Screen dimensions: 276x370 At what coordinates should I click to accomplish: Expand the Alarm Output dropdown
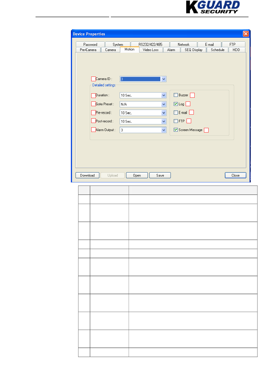(164, 130)
